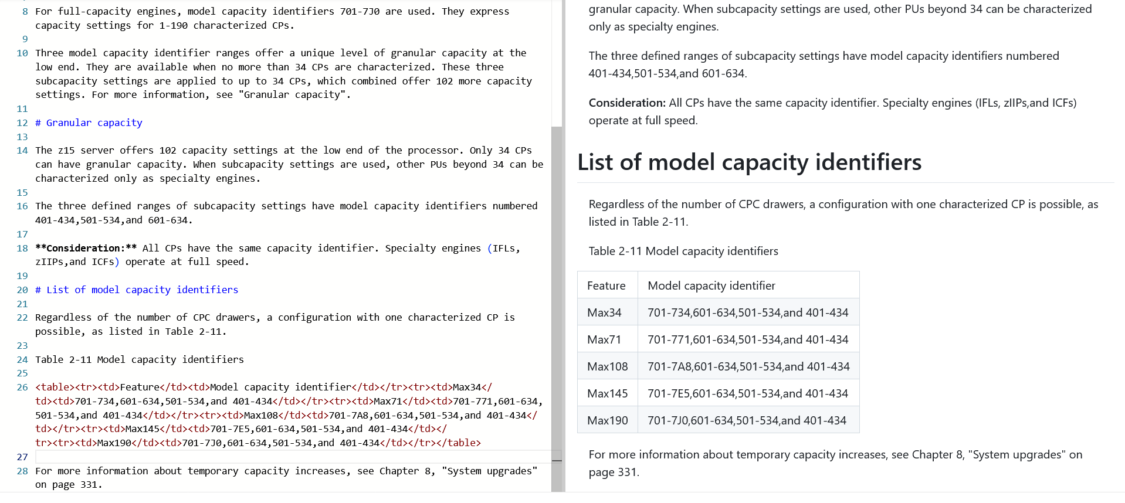Click the 'Model capacity identifier' header cell

(x=711, y=286)
